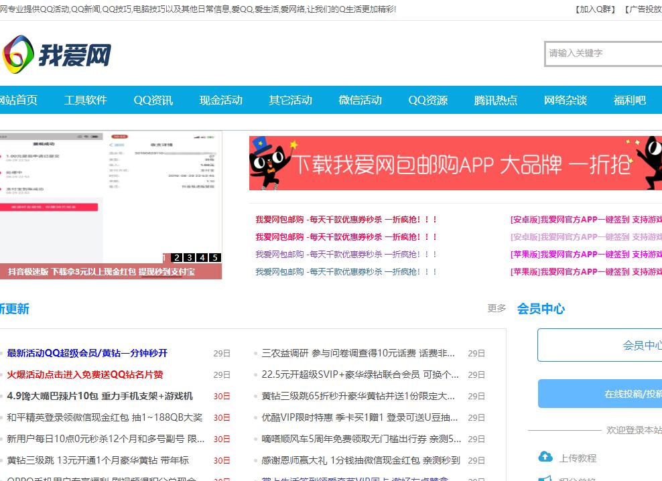Viewport: 662px width, 481px height.
Task: Select carousel slide 3 indicator
Action: coord(189,257)
